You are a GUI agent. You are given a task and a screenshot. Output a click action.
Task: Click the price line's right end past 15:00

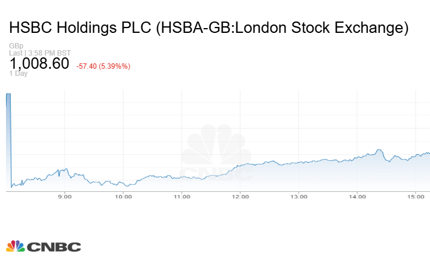[x=429, y=153]
